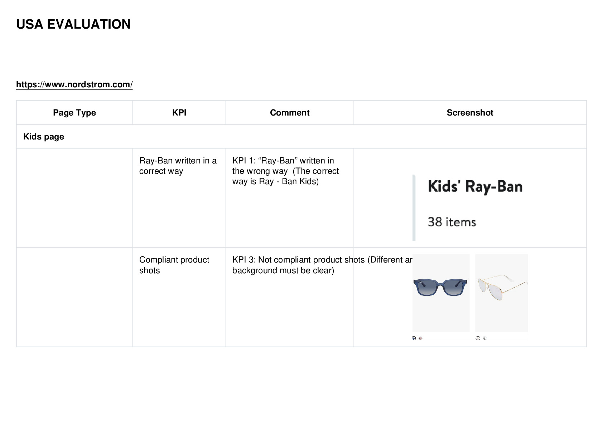The height and width of the screenshot is (426, 603).
Task: Click the Screenshot column header
Action: pyautogui.click(x=470, y=113)
